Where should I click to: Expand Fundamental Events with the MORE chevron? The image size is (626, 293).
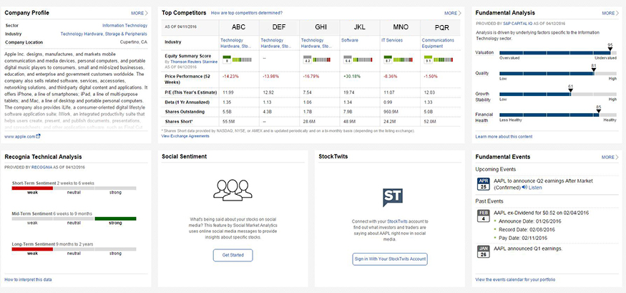tap(610, 157)
